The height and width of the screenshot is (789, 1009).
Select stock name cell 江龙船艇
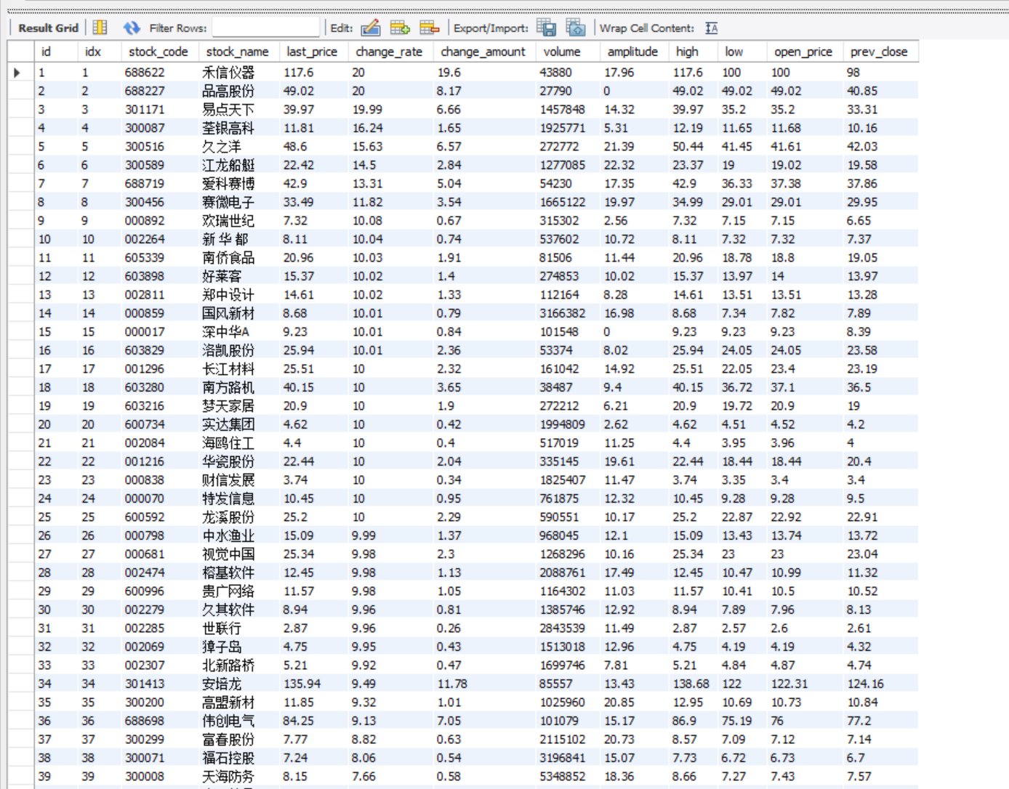[x=239, y=166]
